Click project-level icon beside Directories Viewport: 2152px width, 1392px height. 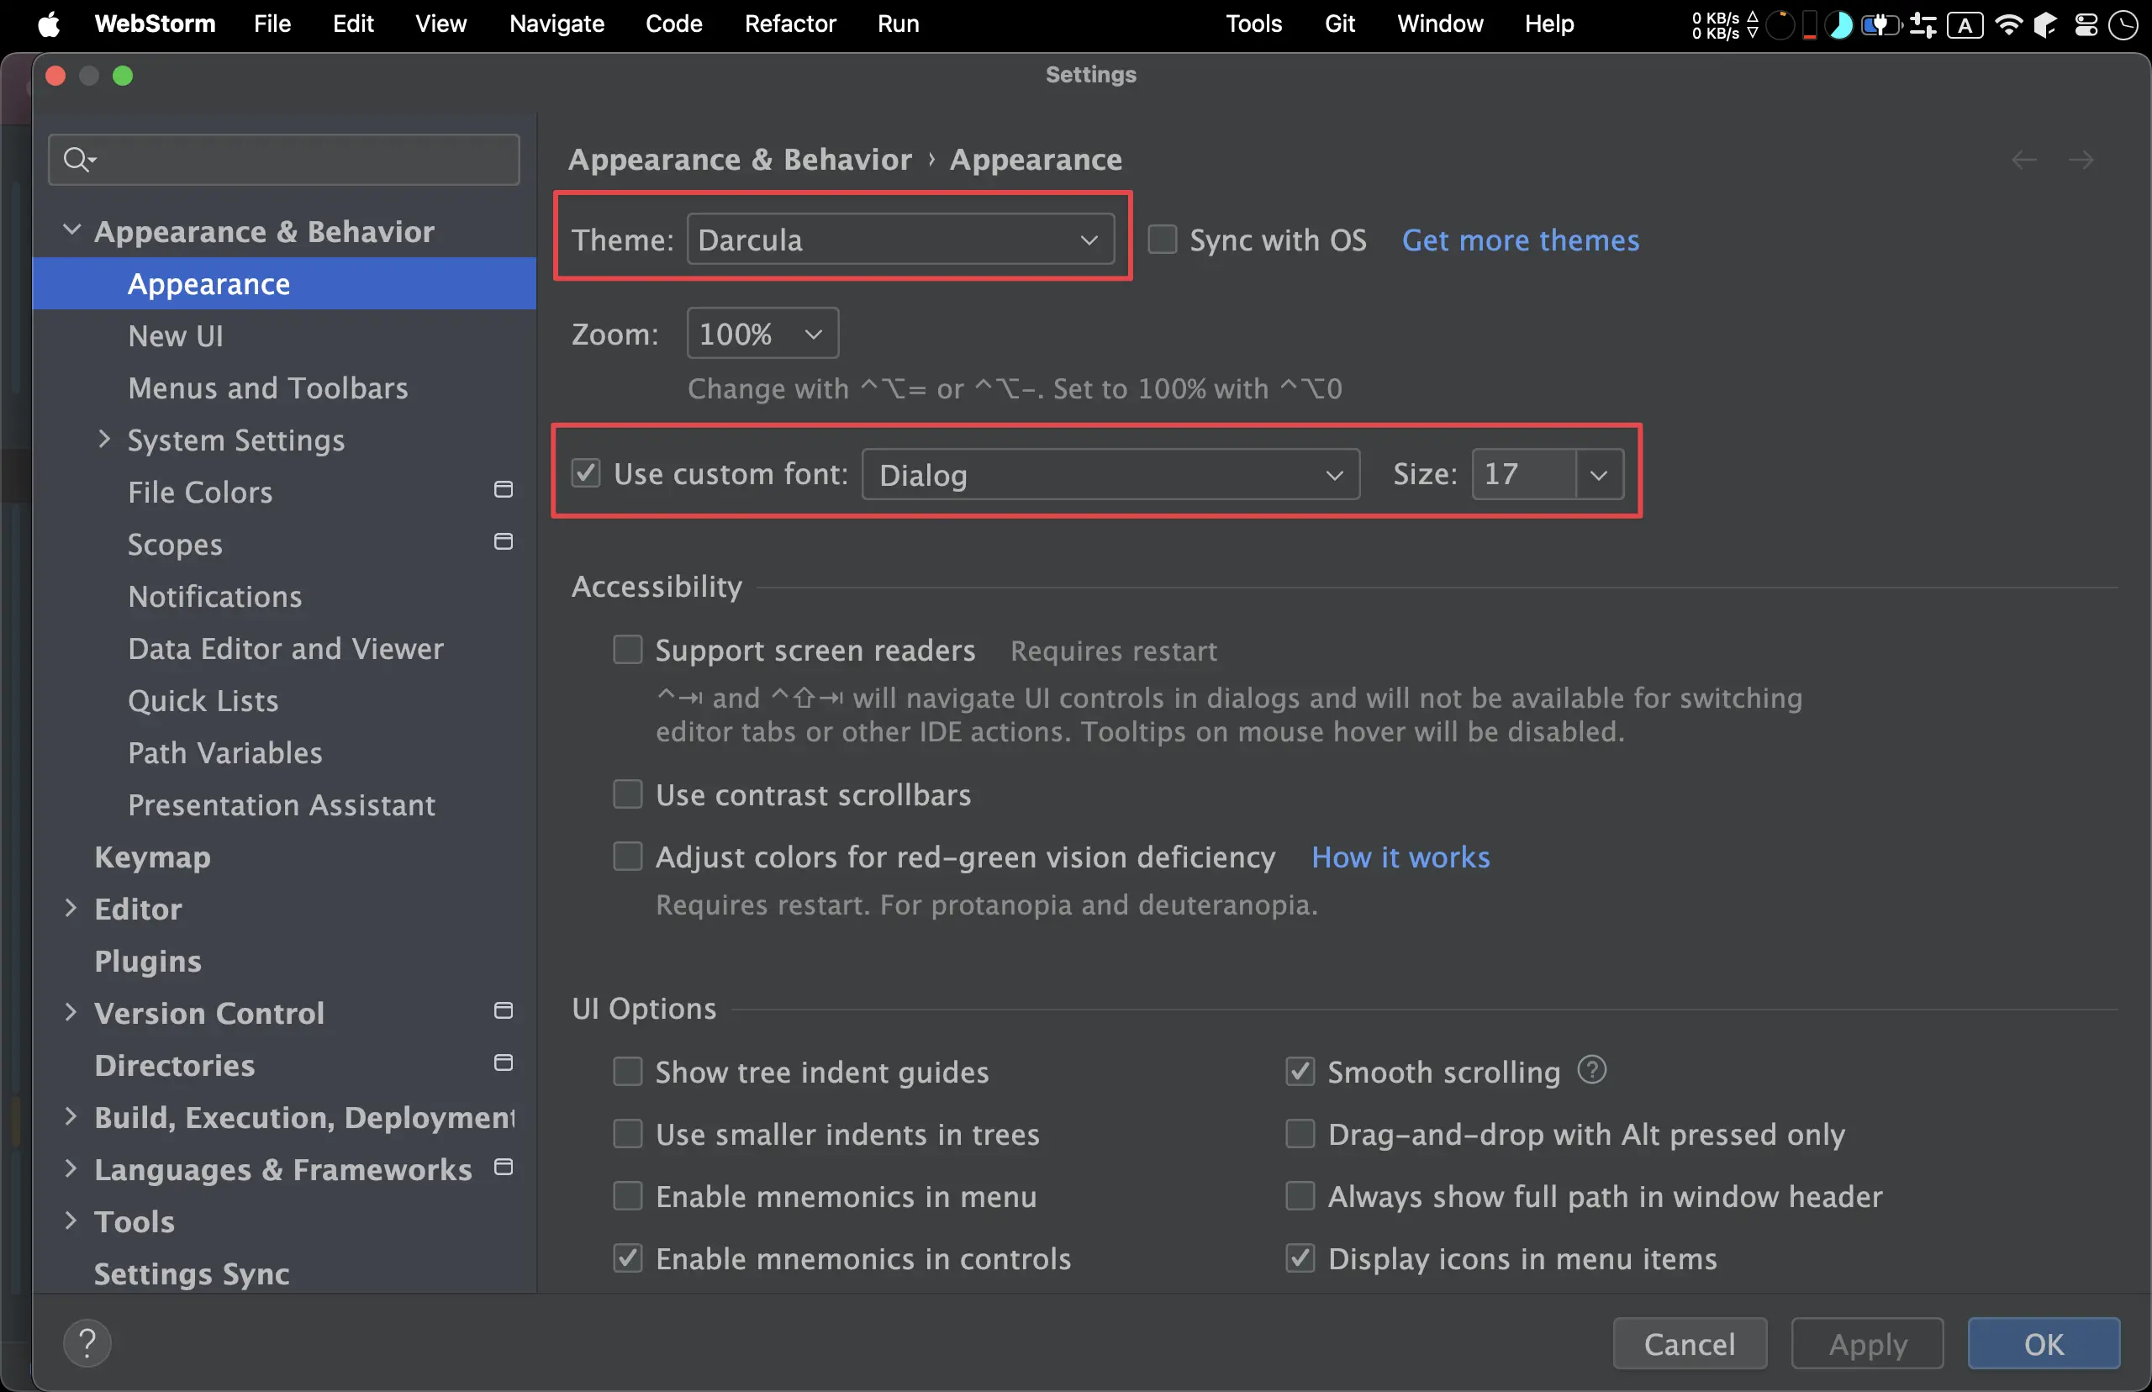(504, 1063)
